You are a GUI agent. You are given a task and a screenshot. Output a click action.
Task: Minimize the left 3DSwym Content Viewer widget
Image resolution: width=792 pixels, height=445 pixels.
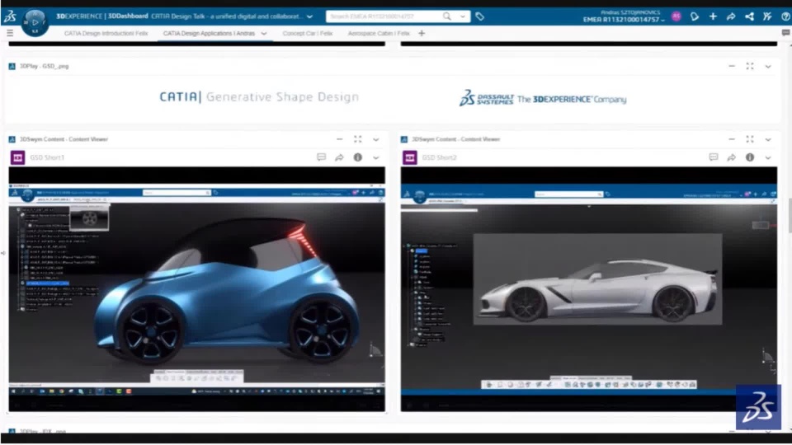coord(339,139)
